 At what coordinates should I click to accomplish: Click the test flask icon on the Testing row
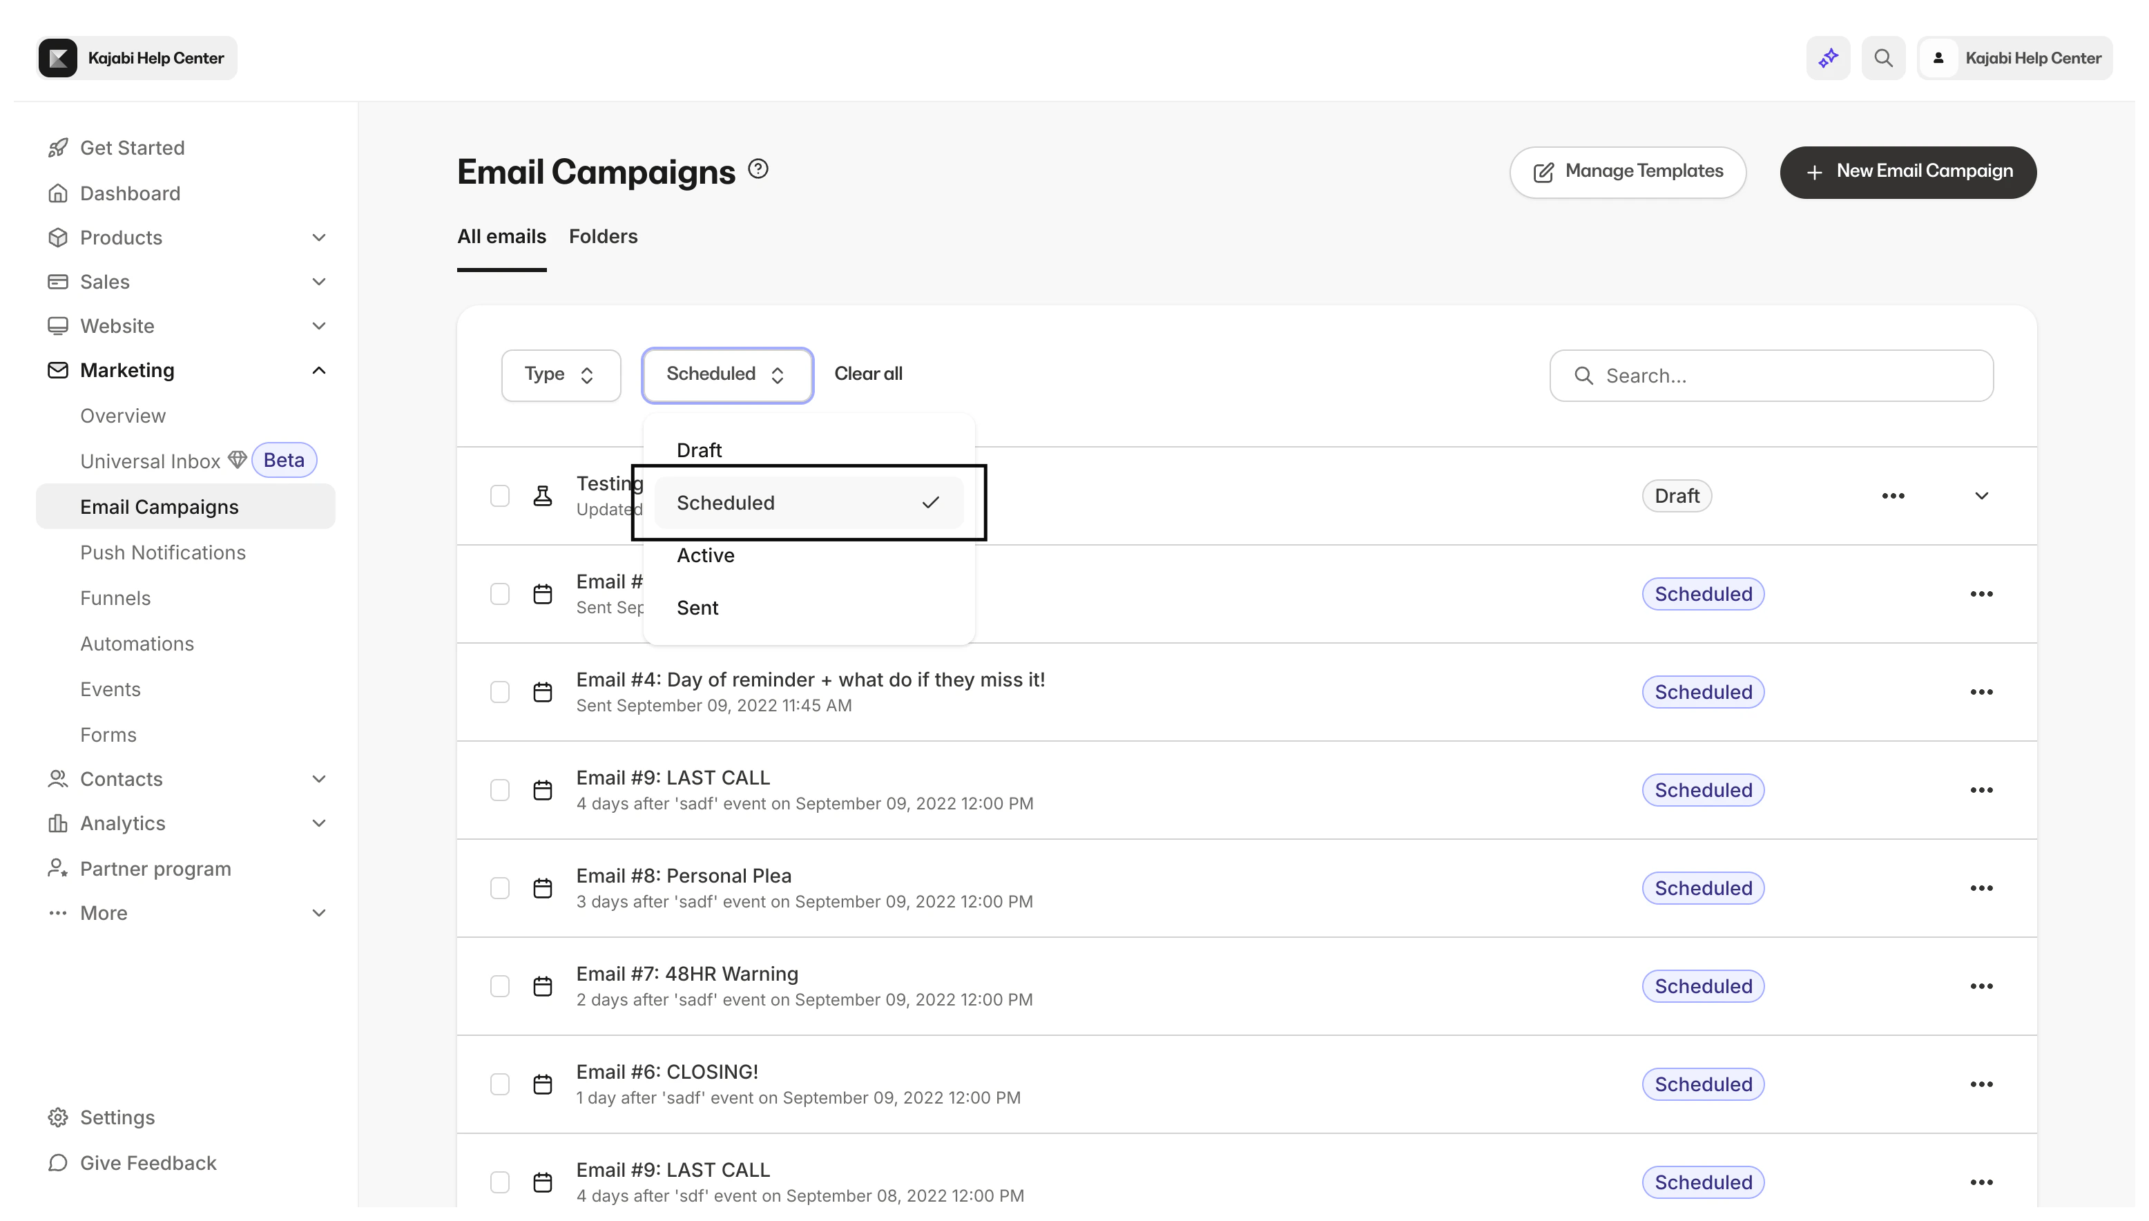[543, 496]
